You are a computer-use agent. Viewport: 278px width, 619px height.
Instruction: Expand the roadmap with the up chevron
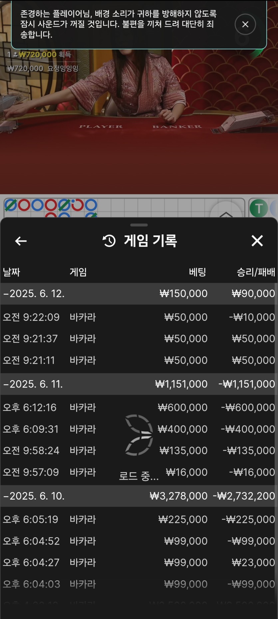pos(226,214)
